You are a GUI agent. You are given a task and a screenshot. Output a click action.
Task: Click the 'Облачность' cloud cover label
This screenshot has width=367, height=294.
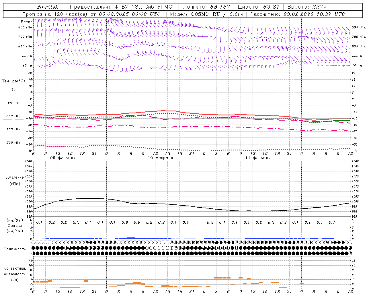15,249
